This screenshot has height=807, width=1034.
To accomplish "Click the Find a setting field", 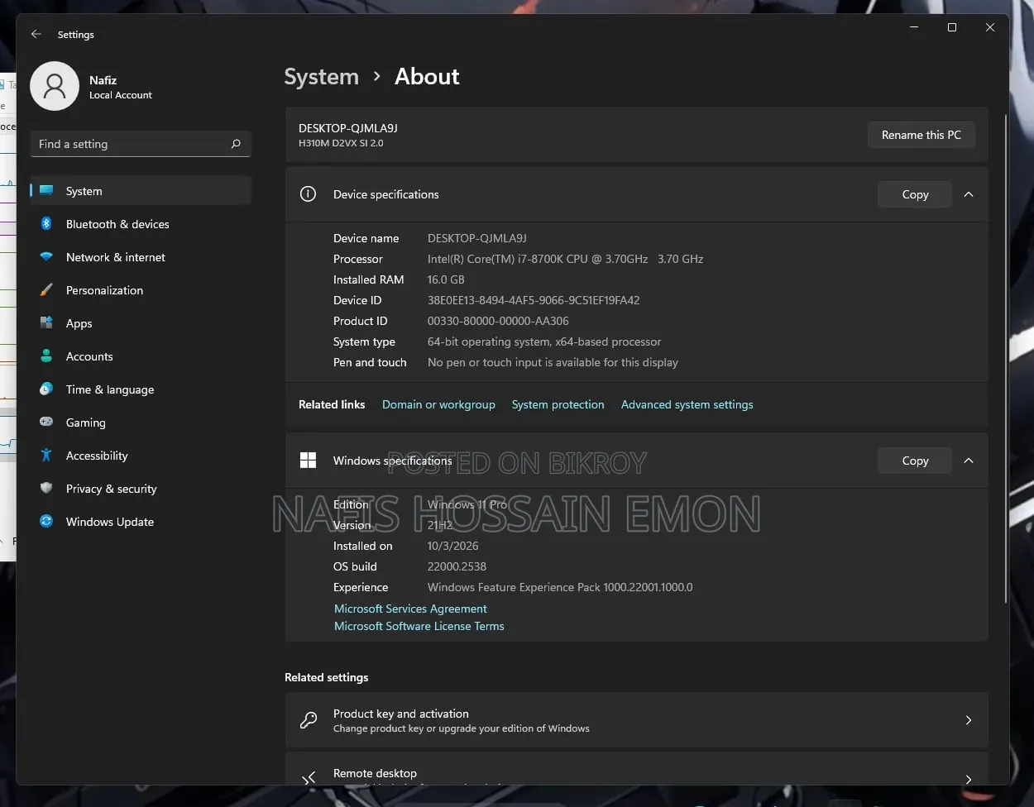I will click(x=141, y=144).
